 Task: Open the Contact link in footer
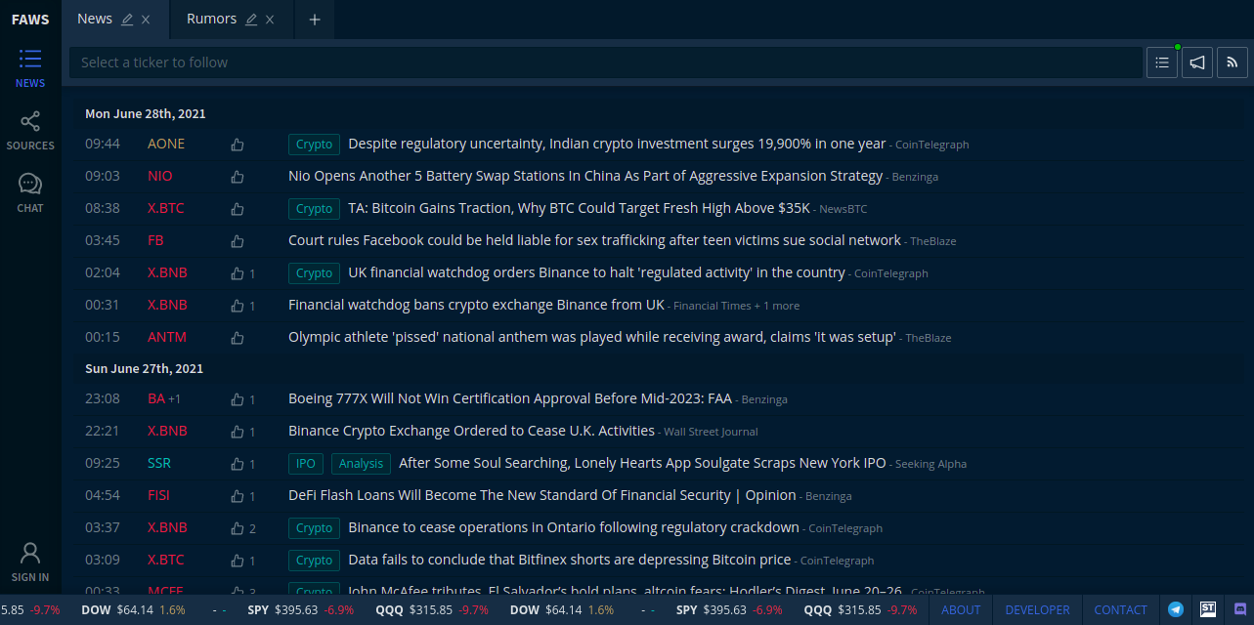1120,609
